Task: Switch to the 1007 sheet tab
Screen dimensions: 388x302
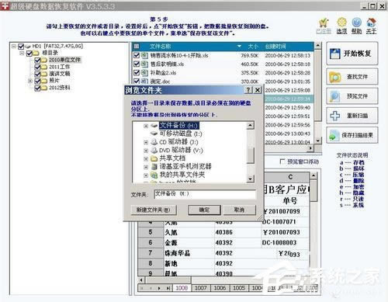Action: click(201, 288)
